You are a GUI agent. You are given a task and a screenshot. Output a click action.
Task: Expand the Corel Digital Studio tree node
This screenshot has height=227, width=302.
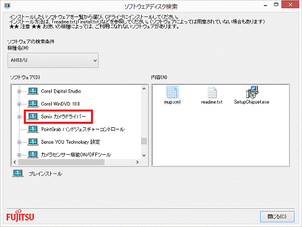19,91
